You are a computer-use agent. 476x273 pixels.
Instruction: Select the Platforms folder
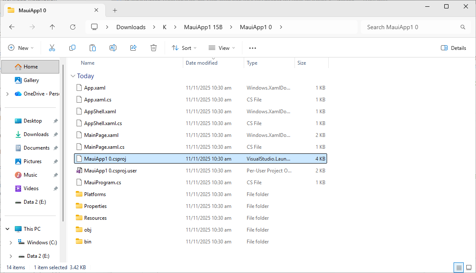201,194
